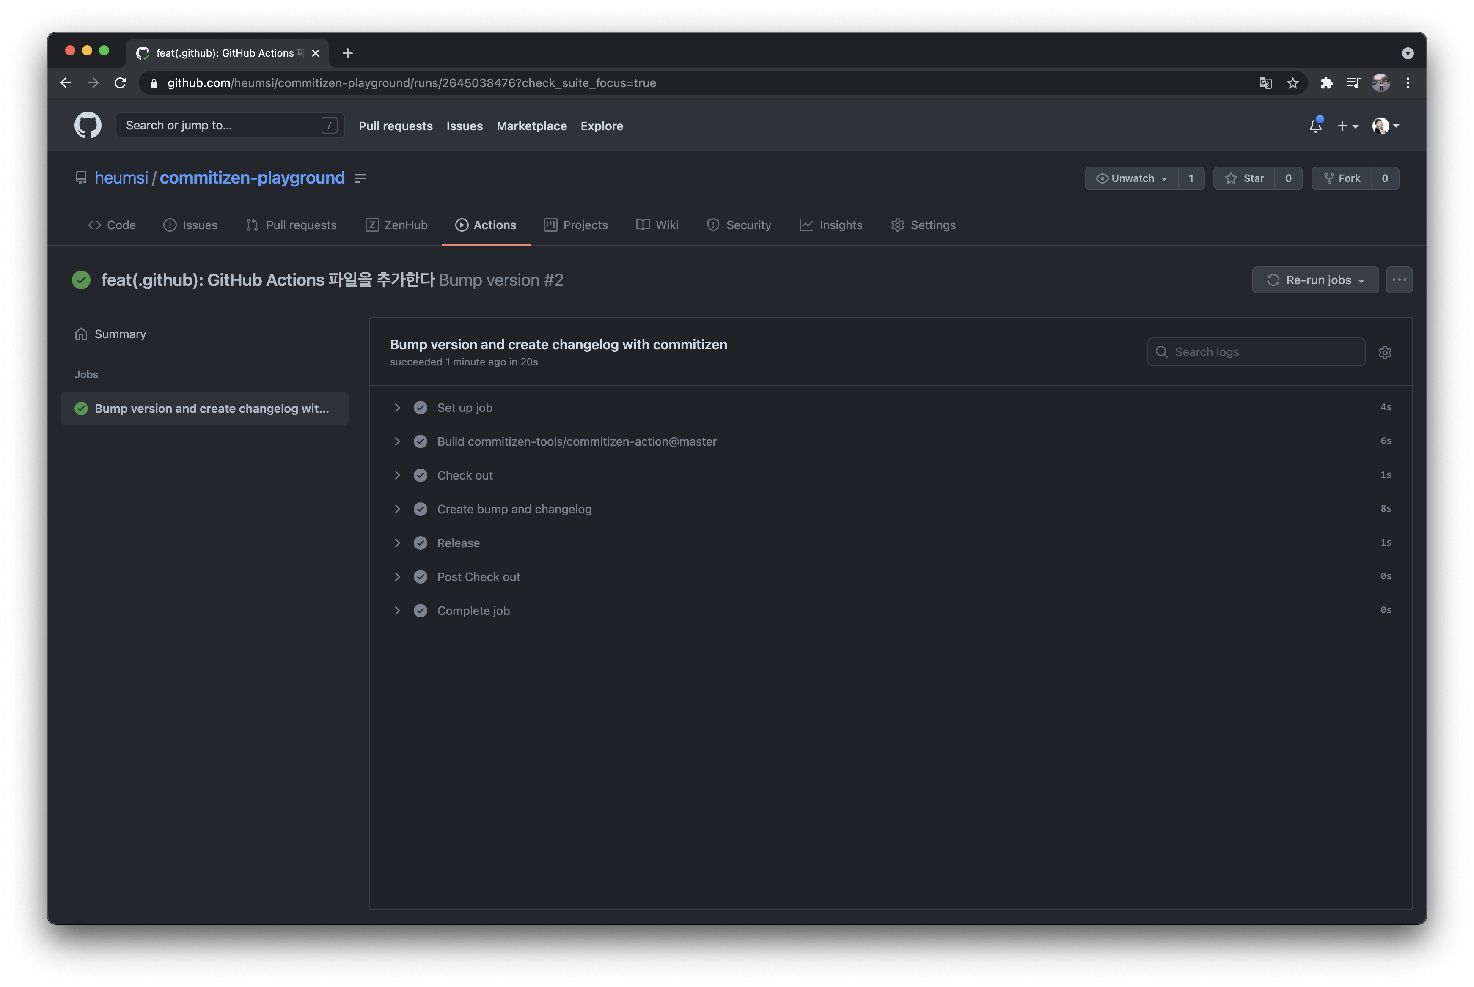
Task: Open the notifications bell
Action: [1315, 126]
